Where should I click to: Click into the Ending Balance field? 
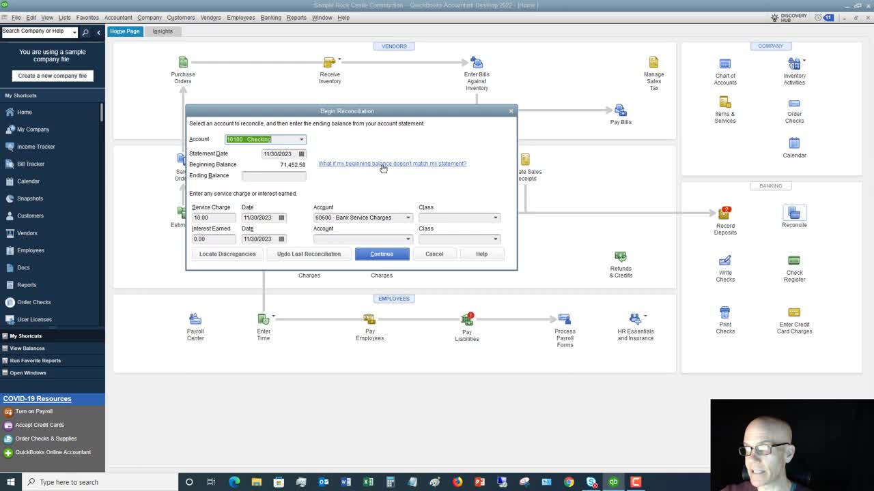coord(274,176)
